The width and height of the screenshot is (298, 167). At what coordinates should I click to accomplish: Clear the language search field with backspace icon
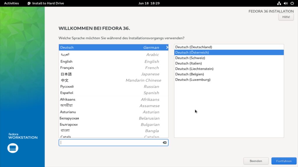point(165,143)
